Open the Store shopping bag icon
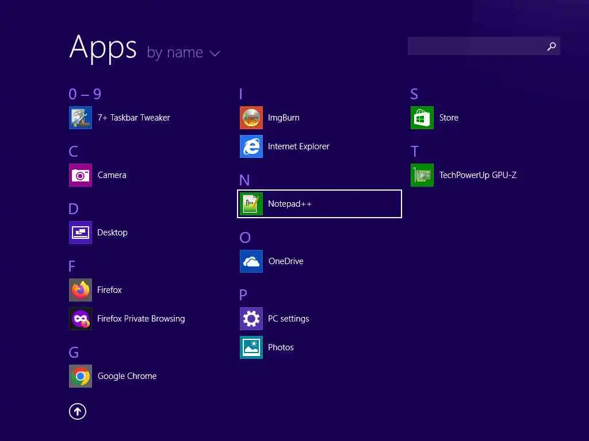589x441 pixels. pos(422,118)
